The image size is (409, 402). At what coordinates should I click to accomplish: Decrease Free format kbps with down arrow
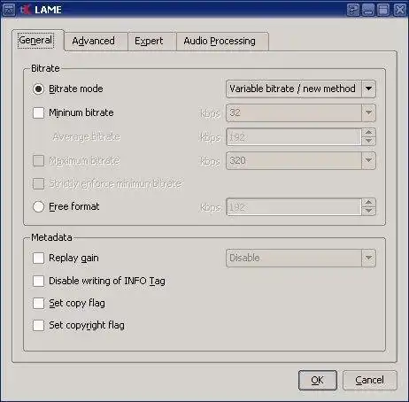coord(368,211)
